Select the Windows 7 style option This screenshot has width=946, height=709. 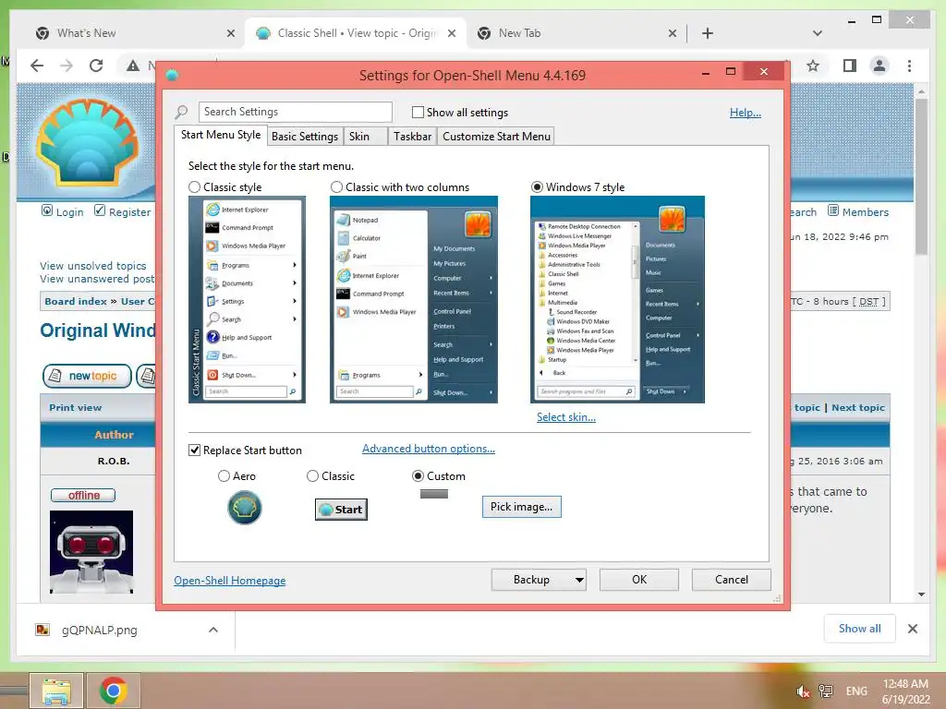(x=537, y=187)
